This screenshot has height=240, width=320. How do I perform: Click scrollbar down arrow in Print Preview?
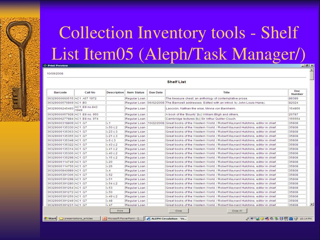[312, 204]
